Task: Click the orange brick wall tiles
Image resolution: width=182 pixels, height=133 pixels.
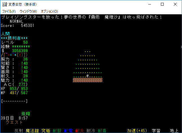Action: point(88,80)
